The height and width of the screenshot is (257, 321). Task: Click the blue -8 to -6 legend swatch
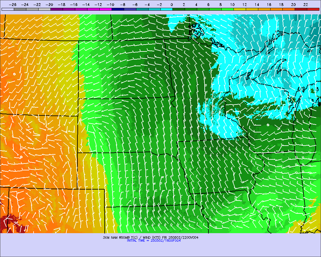pos(130,9)
